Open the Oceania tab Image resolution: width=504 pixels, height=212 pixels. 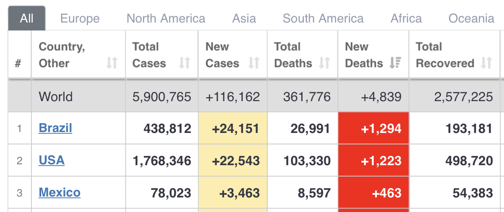pos(471,18)
